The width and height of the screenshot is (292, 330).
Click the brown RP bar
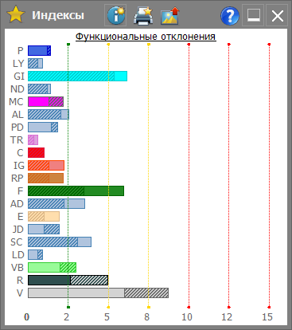pos(45,178)
